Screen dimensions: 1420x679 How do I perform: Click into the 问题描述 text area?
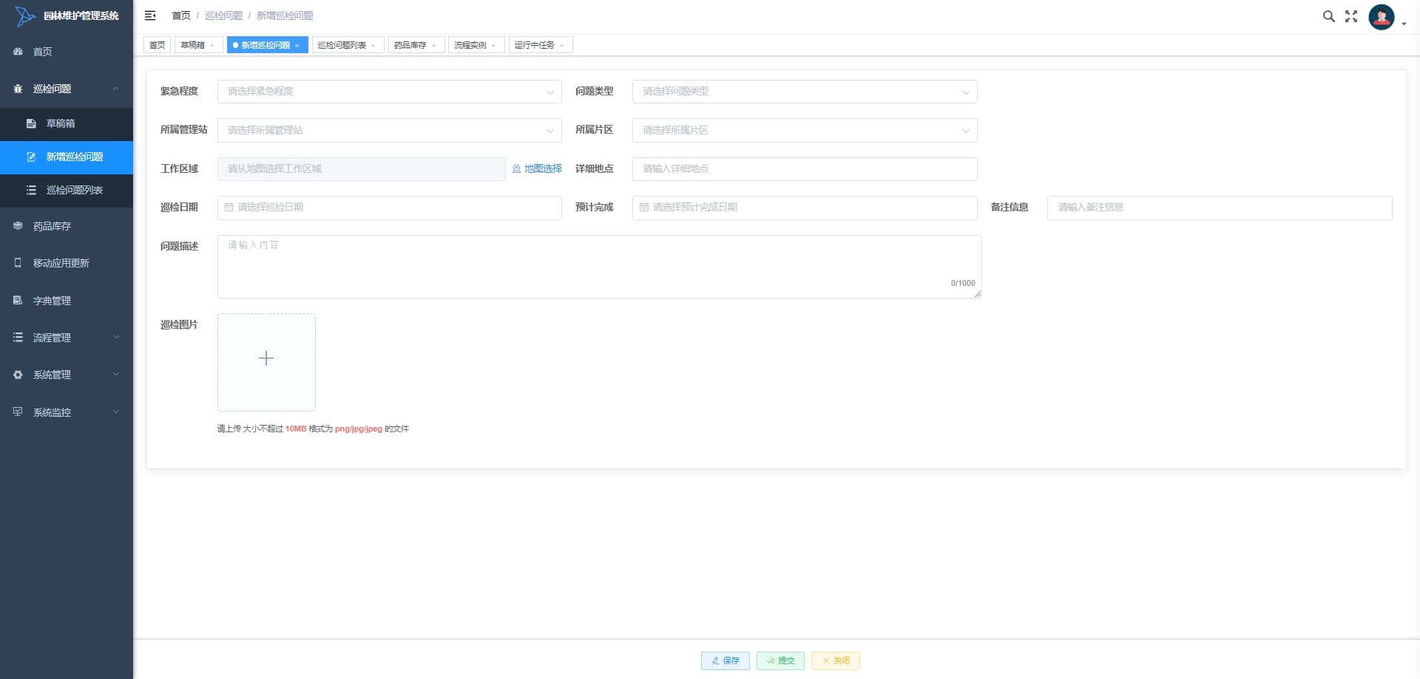point(599,267)
